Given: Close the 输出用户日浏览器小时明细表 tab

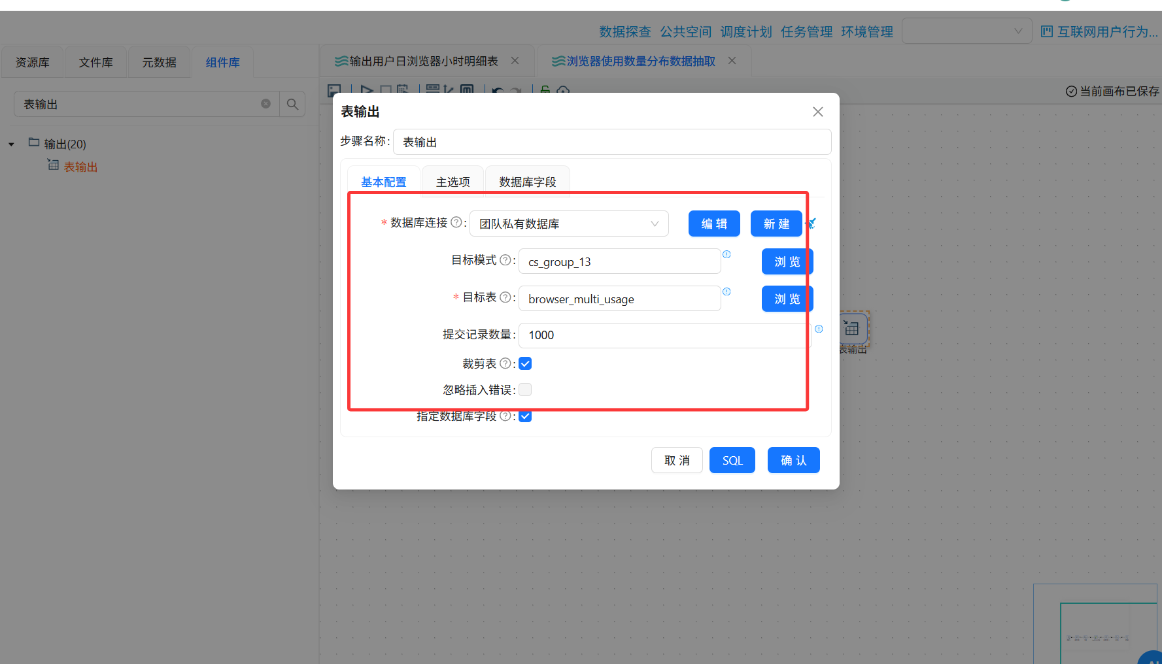Looking at the screenshot, I should (515, 61).
